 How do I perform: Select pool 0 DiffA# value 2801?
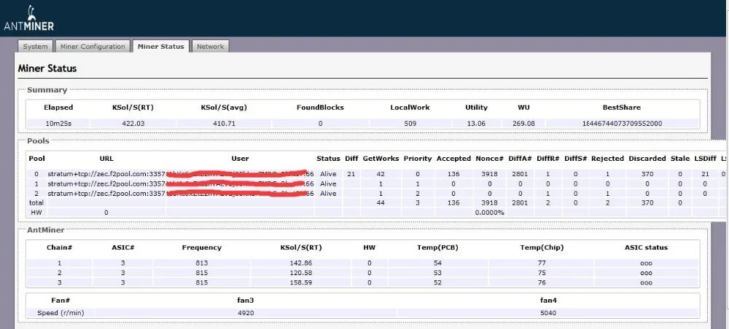tap(519, 174)
